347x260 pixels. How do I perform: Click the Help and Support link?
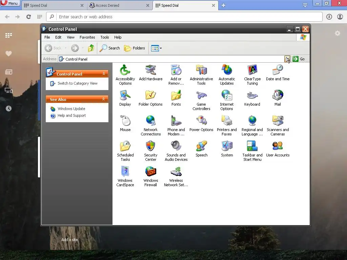coord(72,115)
